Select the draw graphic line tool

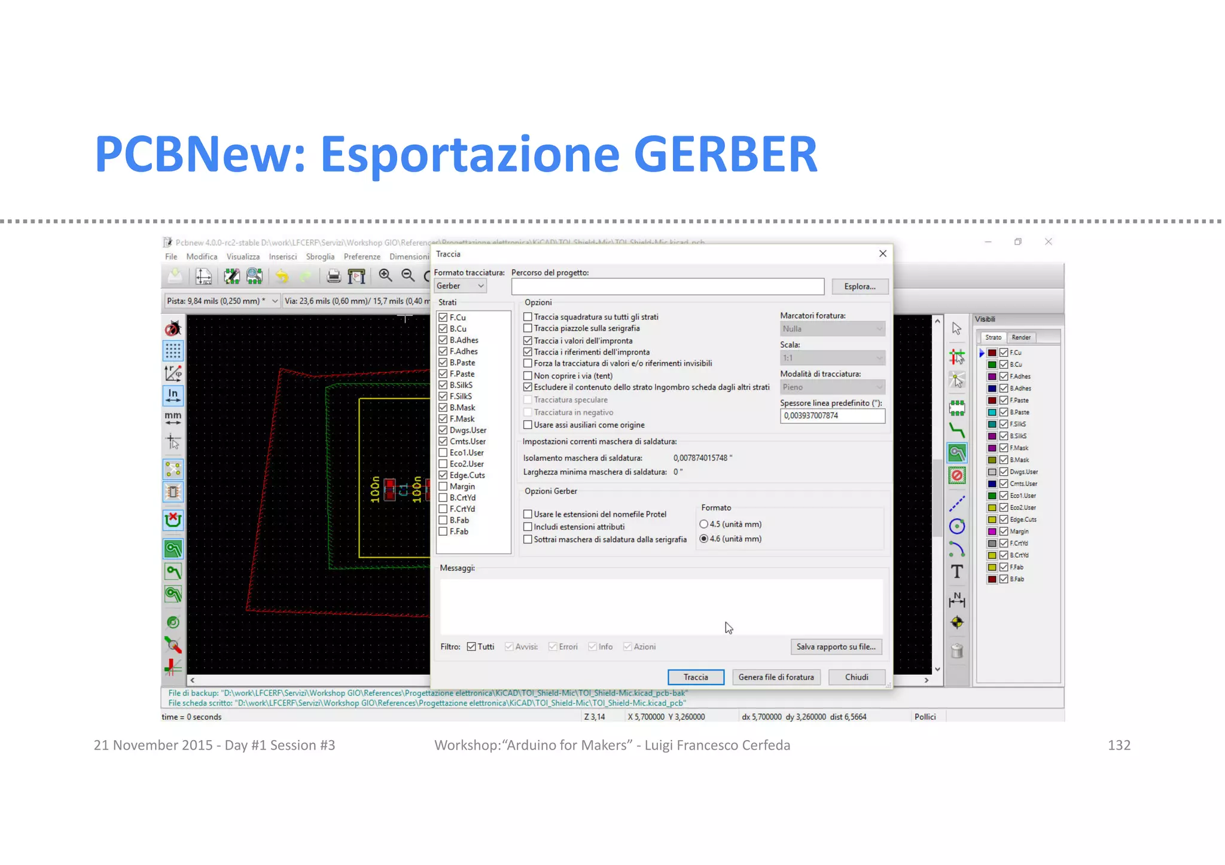pos(957,504)
